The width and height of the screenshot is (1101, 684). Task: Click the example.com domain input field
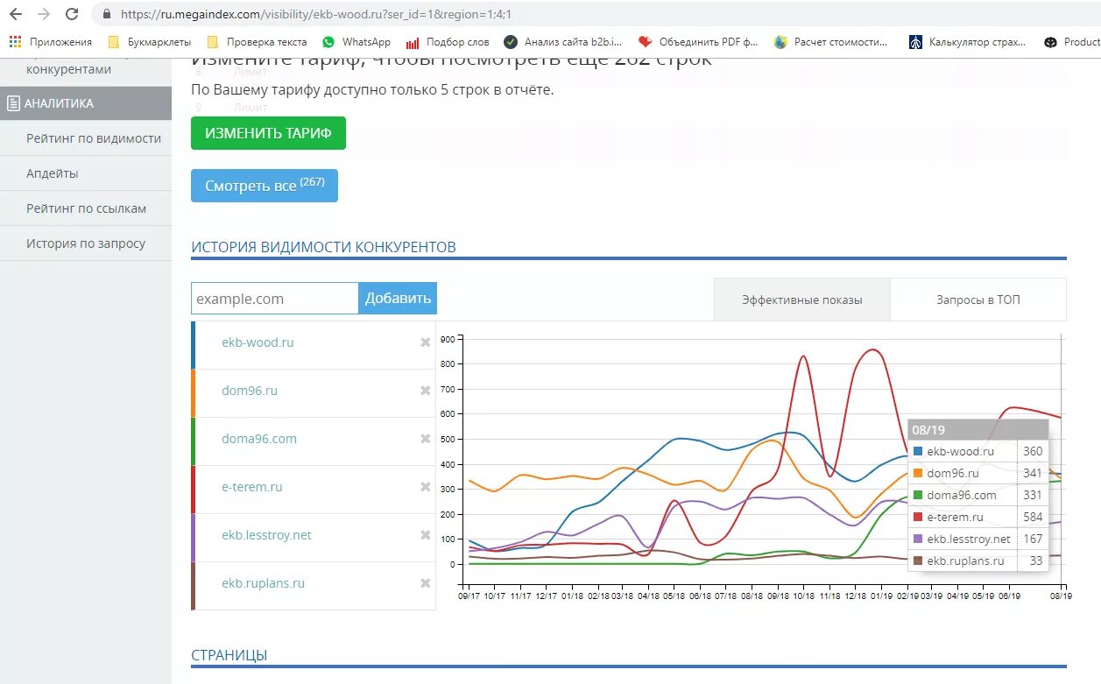tap(275, 299)
